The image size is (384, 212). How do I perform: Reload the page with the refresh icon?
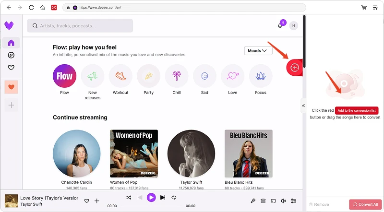(31, 8)
